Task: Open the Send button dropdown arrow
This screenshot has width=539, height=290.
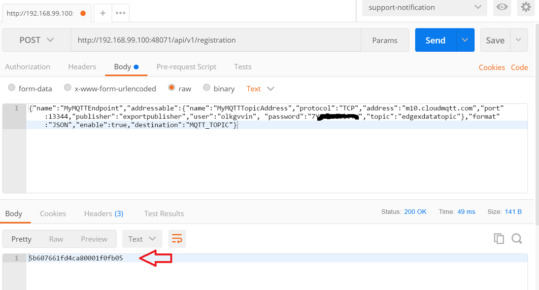Action: coord(465,40)
